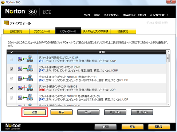177x132 pixels.
Task: Toggle the select-all checkmark header
Action: 11,52
